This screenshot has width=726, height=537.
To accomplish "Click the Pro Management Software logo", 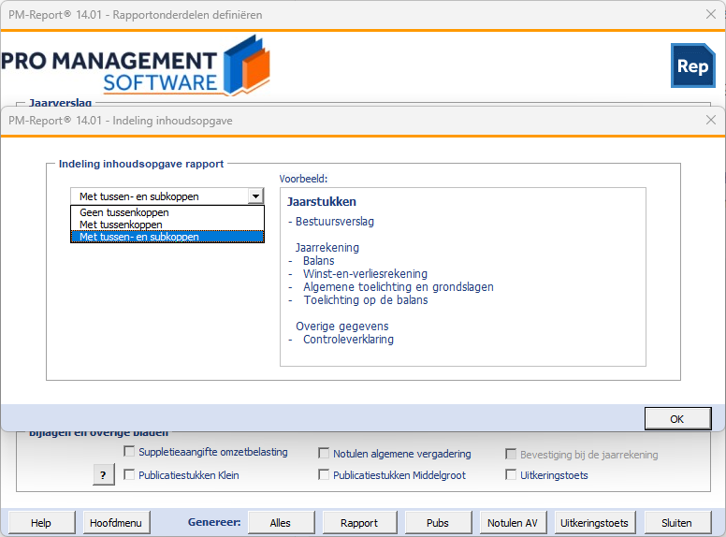I will pos(136,65).
